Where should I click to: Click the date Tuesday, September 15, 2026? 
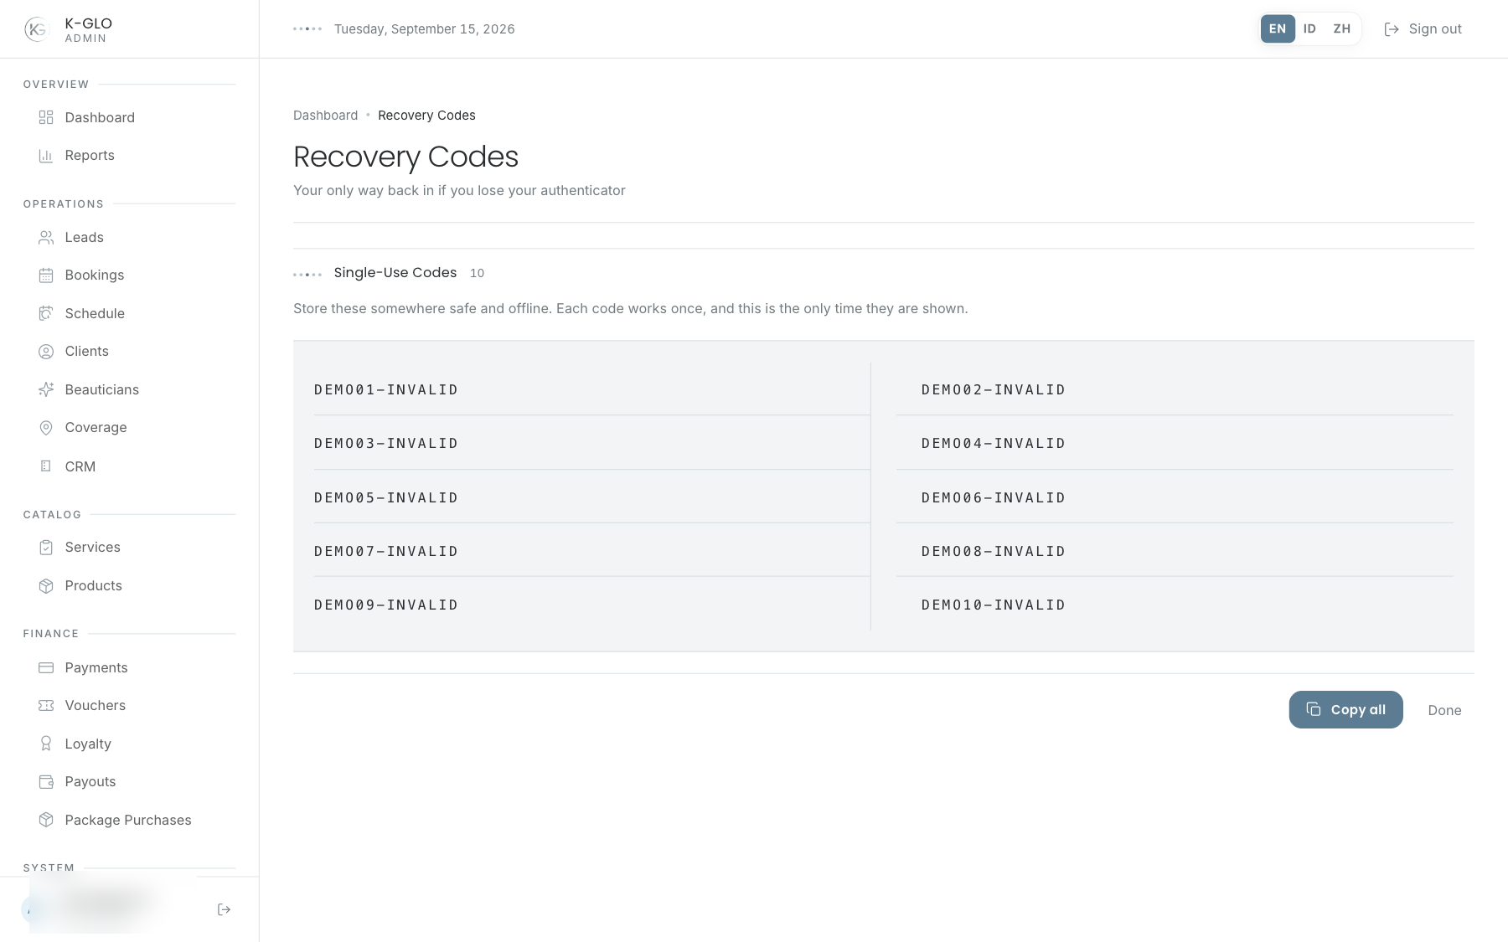tap(425, 29)
